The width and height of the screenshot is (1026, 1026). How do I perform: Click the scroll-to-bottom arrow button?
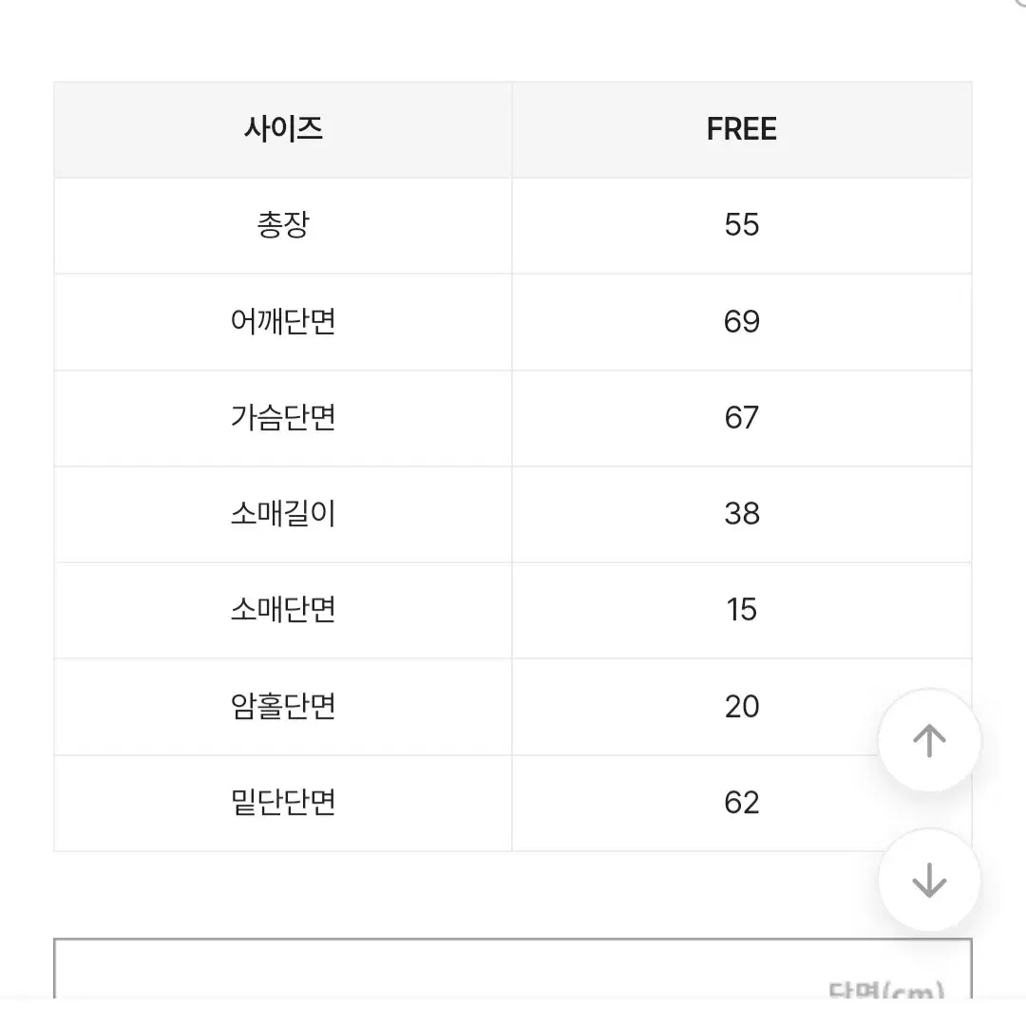(929, 880)
